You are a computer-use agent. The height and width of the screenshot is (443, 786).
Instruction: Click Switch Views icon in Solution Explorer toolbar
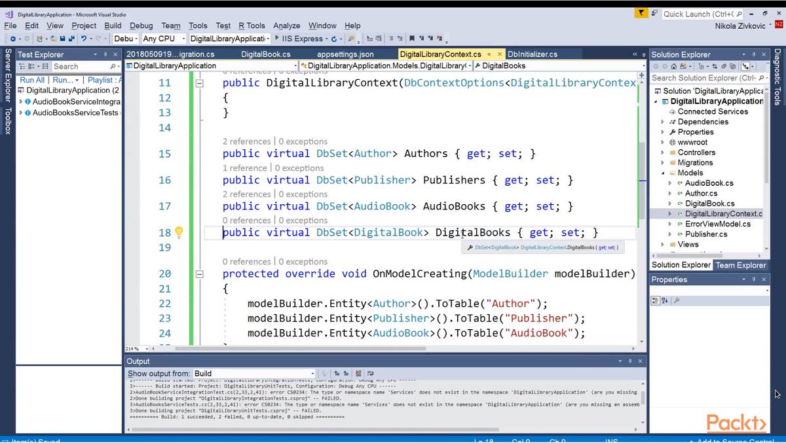[x=683, y=67]
